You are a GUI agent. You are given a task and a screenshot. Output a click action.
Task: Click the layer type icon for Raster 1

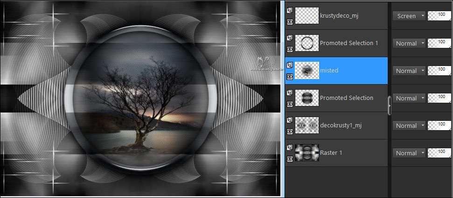click(x=289, y=147)
